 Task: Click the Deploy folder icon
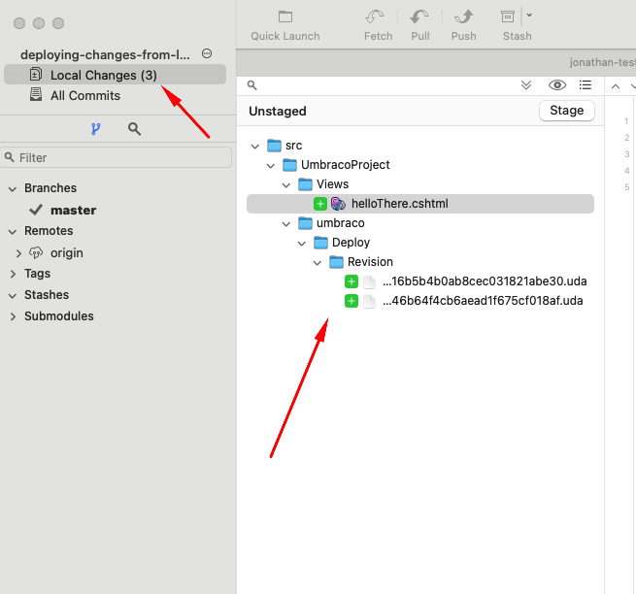(320, 242)
